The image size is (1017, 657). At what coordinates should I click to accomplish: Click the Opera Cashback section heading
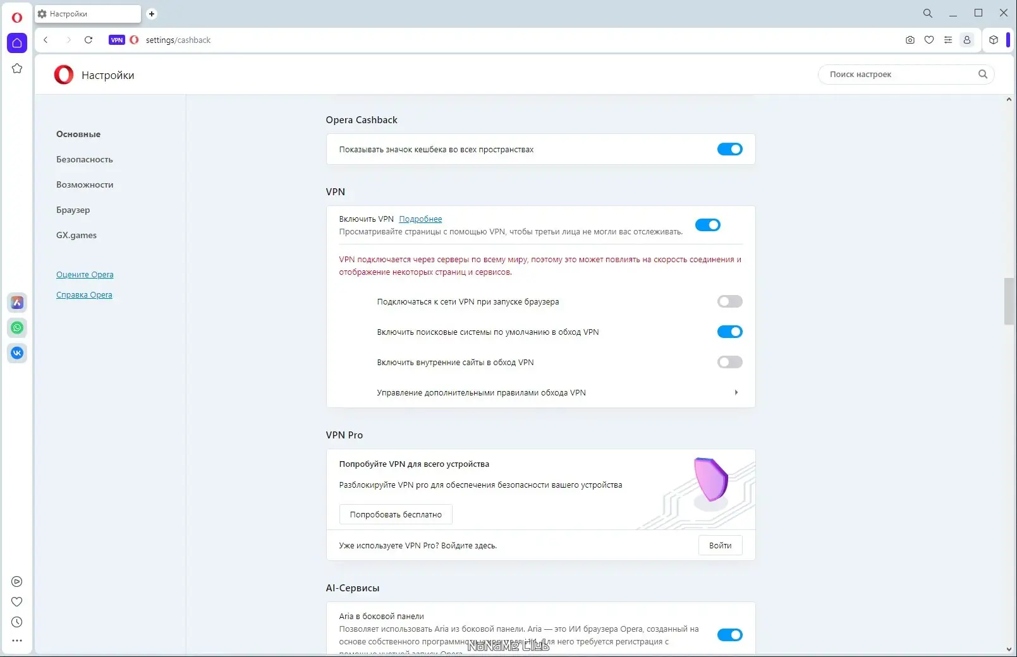[362, 120]
